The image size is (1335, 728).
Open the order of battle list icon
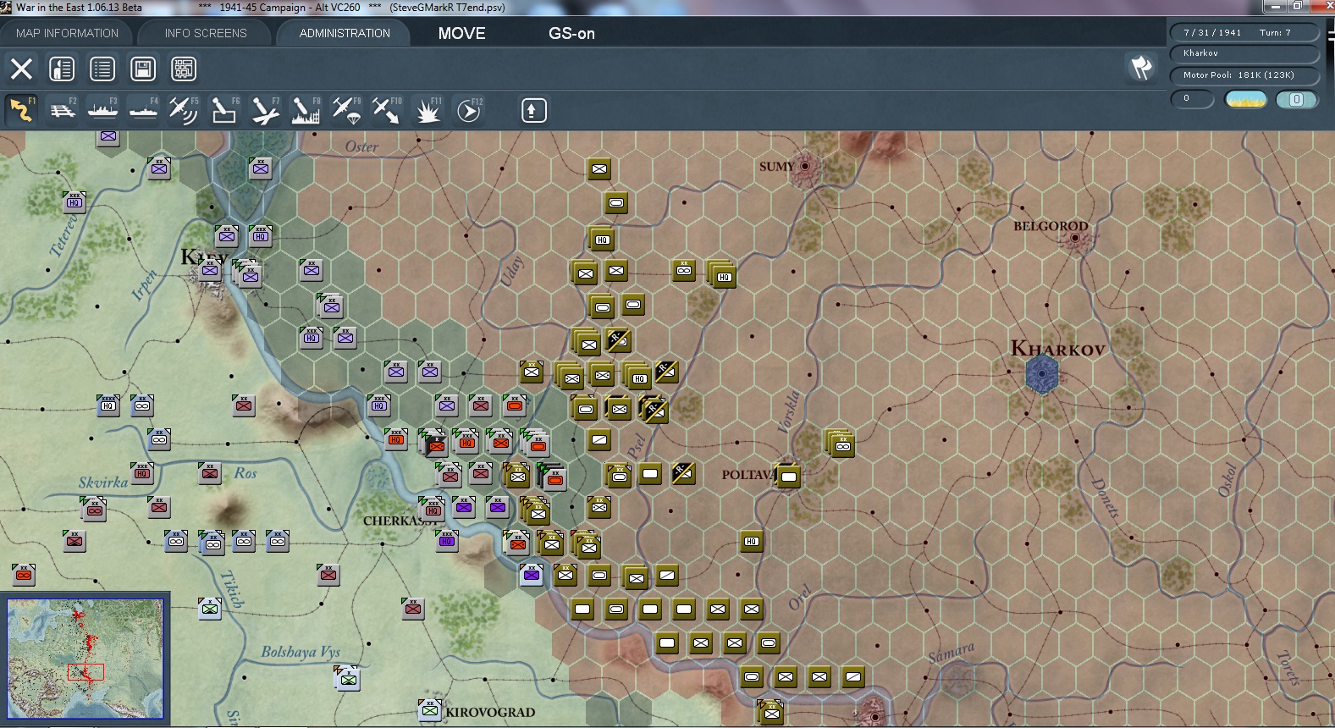(x=102, y=69)
